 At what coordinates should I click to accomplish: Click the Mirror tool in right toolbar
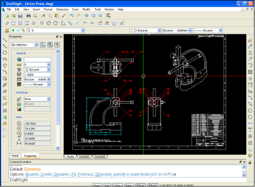tap(250, 52)
